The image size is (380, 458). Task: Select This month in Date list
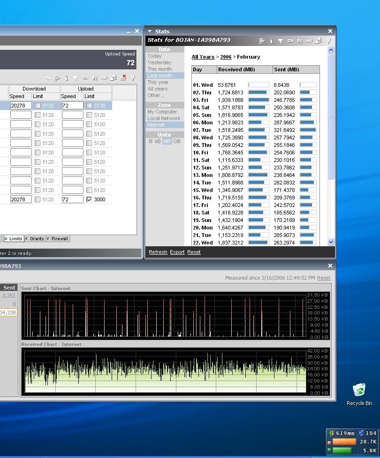(x=160, y=69)
